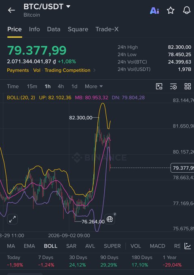Switch to the Data tab
This screenshot has width=194, height=275.
tap(54, 29)
